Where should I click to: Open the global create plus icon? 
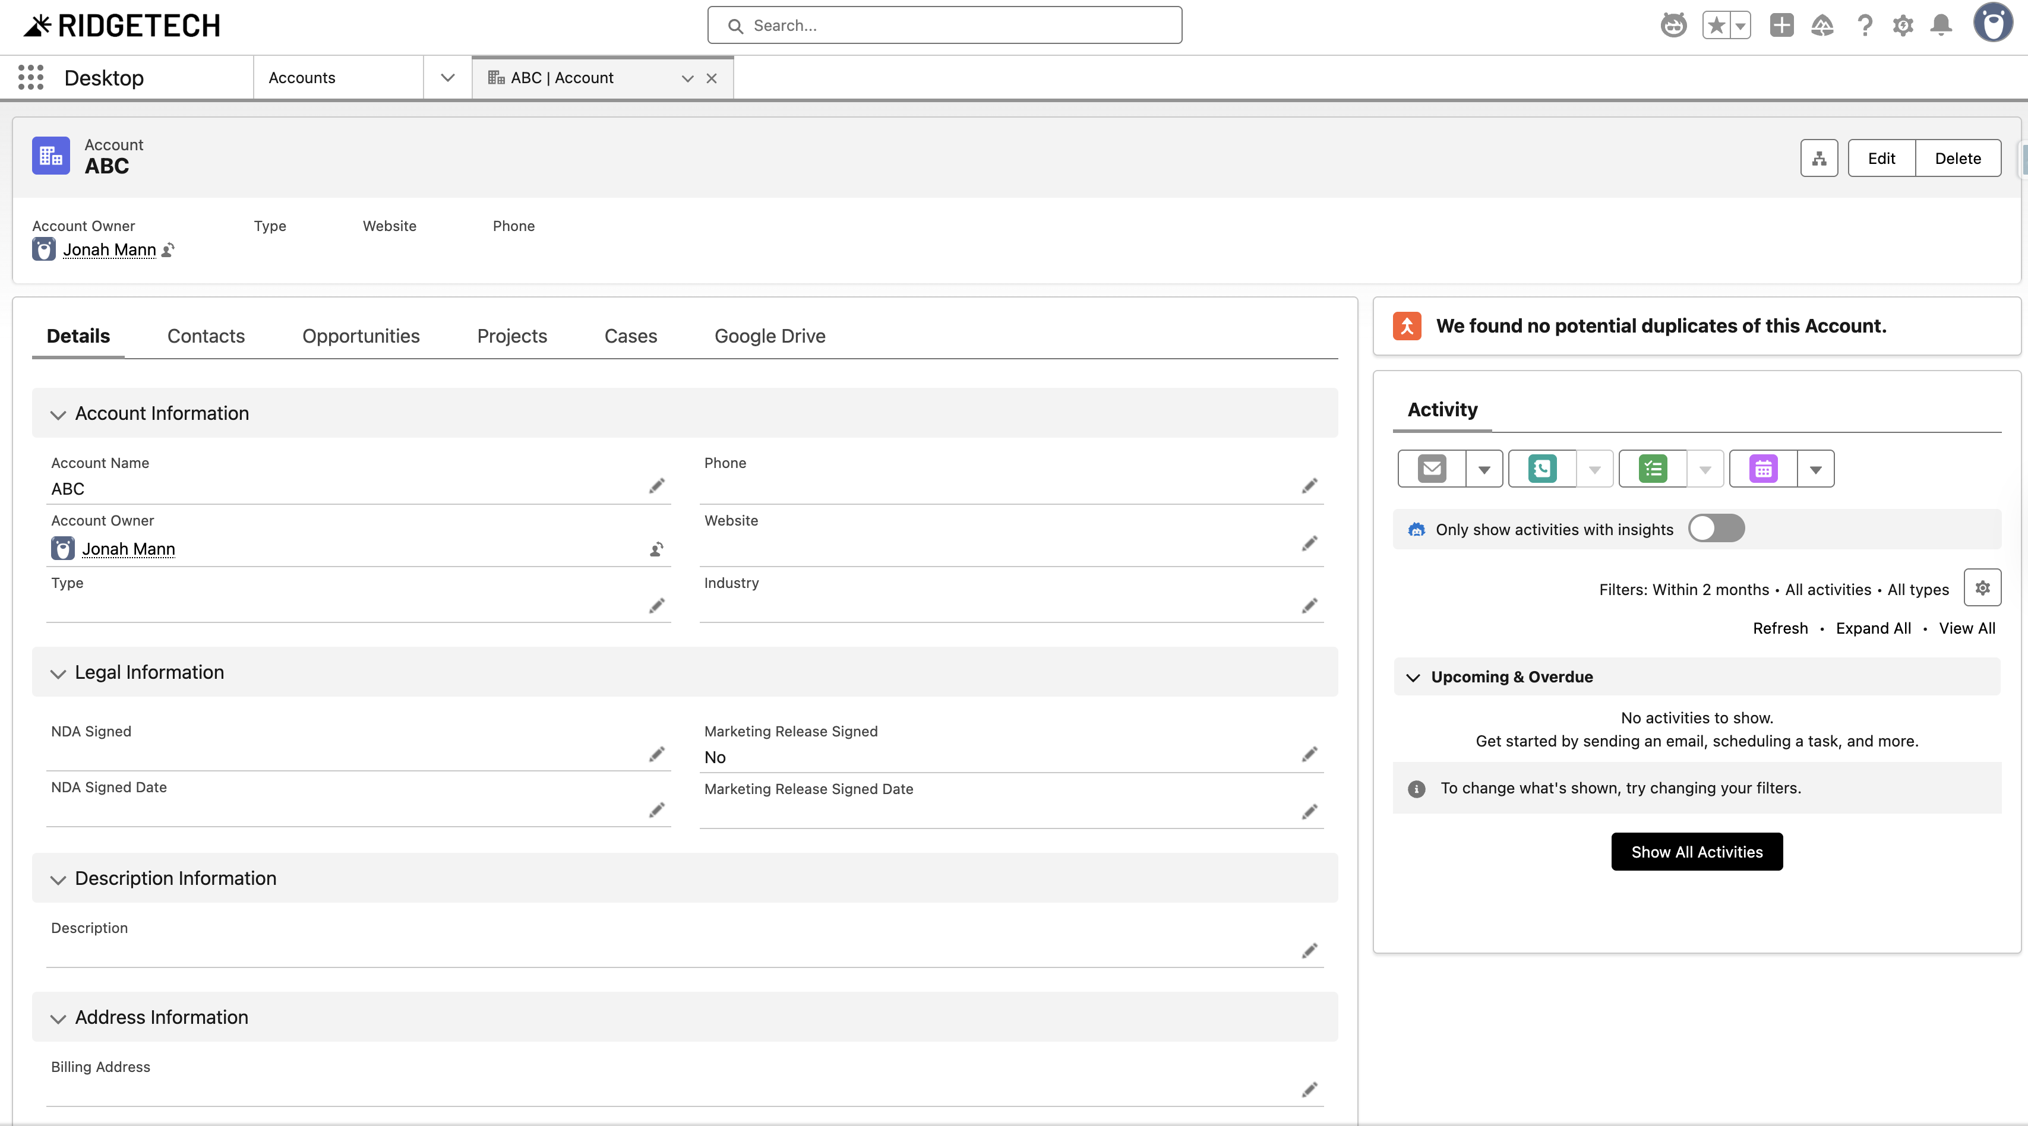pos(1781,25)
